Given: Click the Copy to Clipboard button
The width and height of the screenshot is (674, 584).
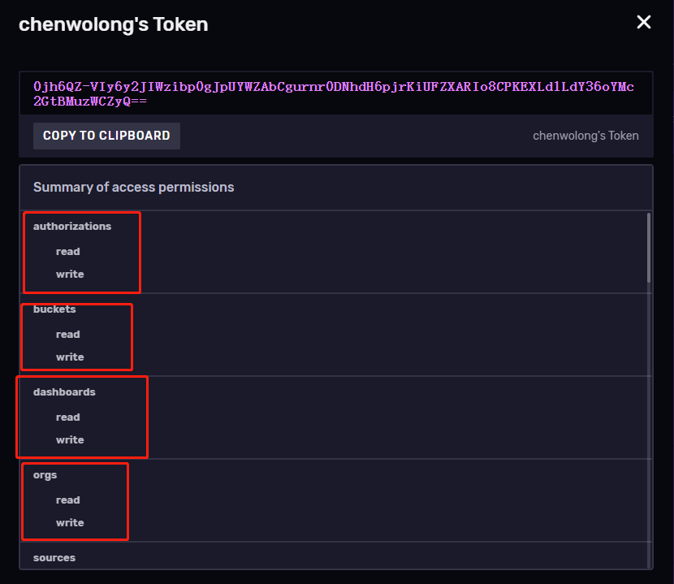Looking at the screenshot, I should 106,136.
